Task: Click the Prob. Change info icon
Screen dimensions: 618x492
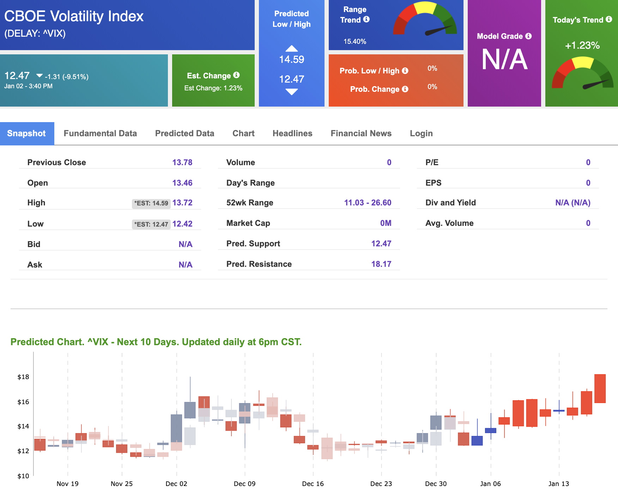Action: [x=405, y=89]
